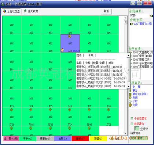Viewport: 154px width, 145px height.
Task: Select category 0101~大堂酒吧
Action: [143, 52]
